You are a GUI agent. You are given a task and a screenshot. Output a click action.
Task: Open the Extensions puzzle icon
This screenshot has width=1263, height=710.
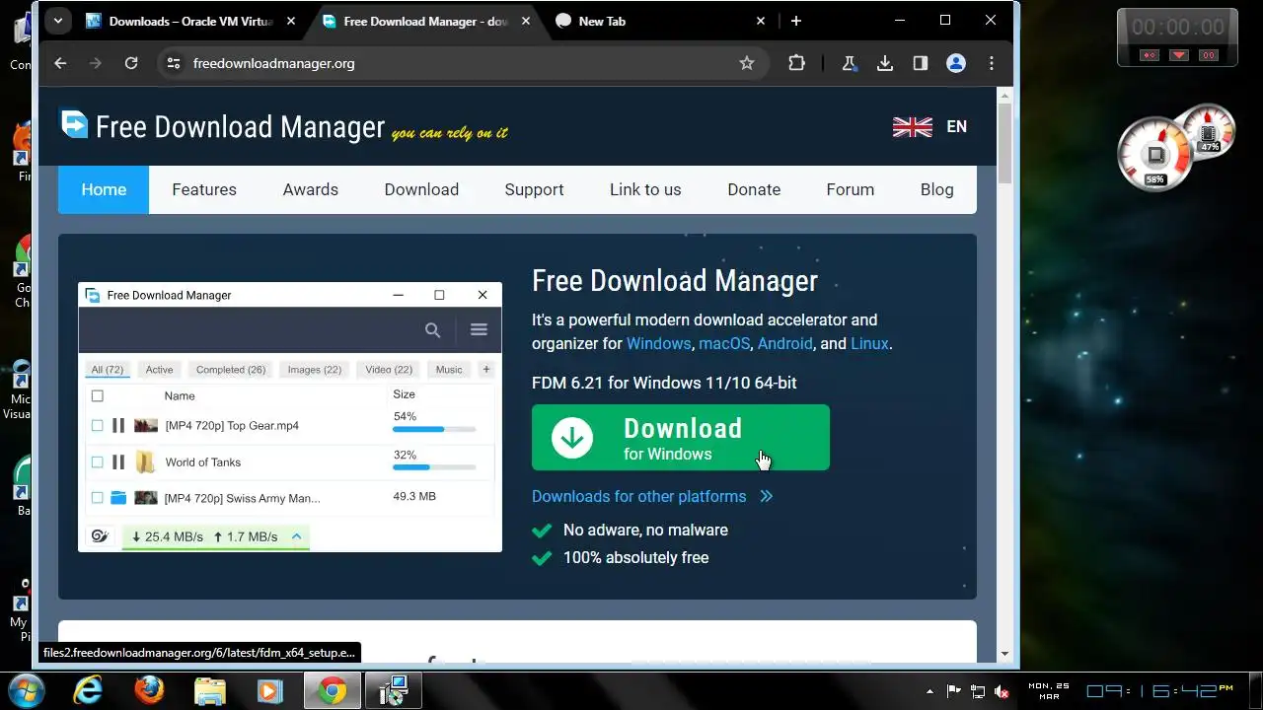796,63
